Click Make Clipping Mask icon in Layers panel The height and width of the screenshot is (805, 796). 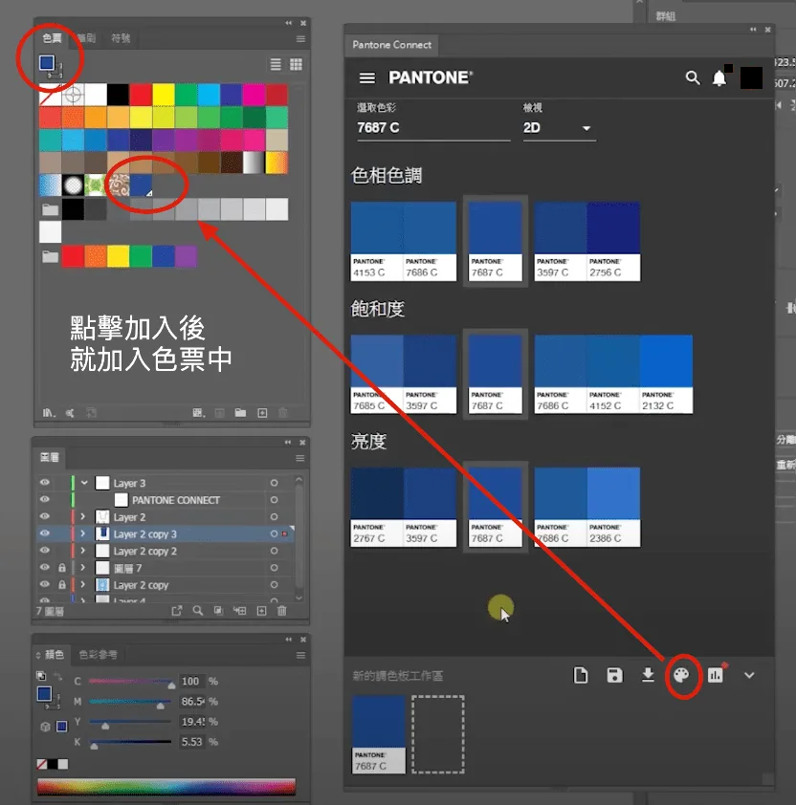(x=218, y=610)
